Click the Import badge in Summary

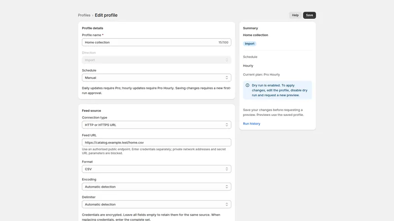click(x=250, y=44)
